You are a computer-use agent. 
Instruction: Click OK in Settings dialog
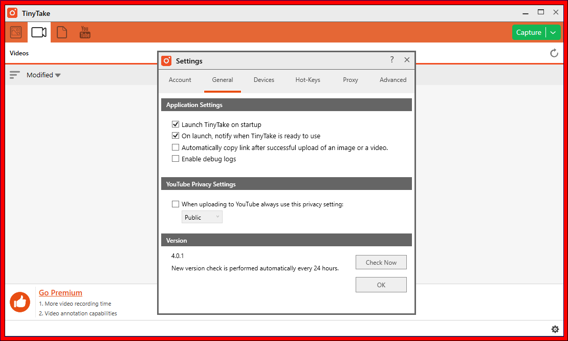(x=381, y=285)
